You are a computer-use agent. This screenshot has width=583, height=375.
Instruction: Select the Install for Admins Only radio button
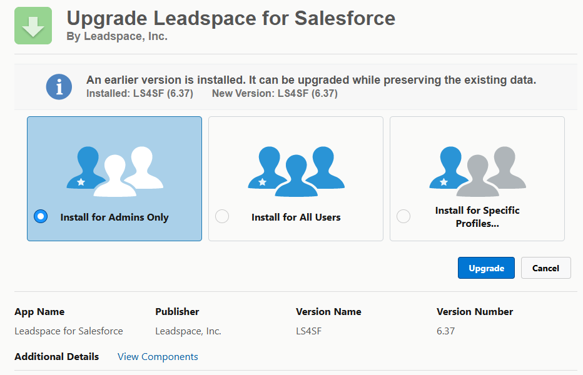coord(40,216)
